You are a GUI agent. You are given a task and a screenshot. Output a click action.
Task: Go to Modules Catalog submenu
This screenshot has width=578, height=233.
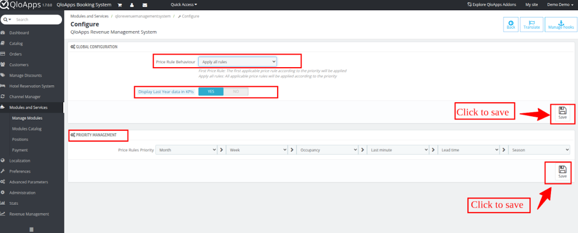tap(27, 129)
